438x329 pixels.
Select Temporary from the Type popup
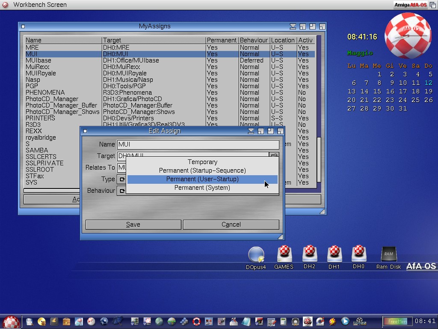(202, 162)
